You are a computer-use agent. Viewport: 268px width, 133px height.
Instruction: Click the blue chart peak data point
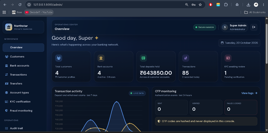point(116,102)
